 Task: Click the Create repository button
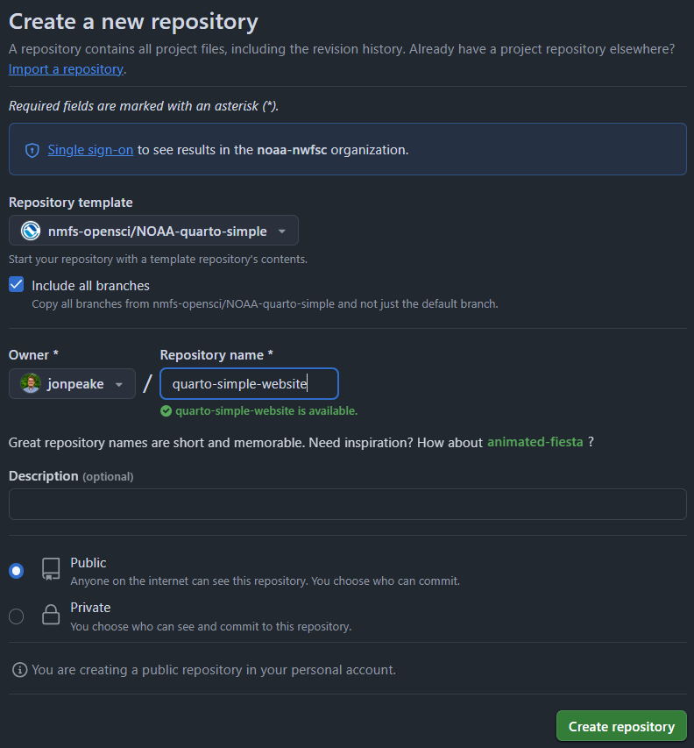point(621,726)
